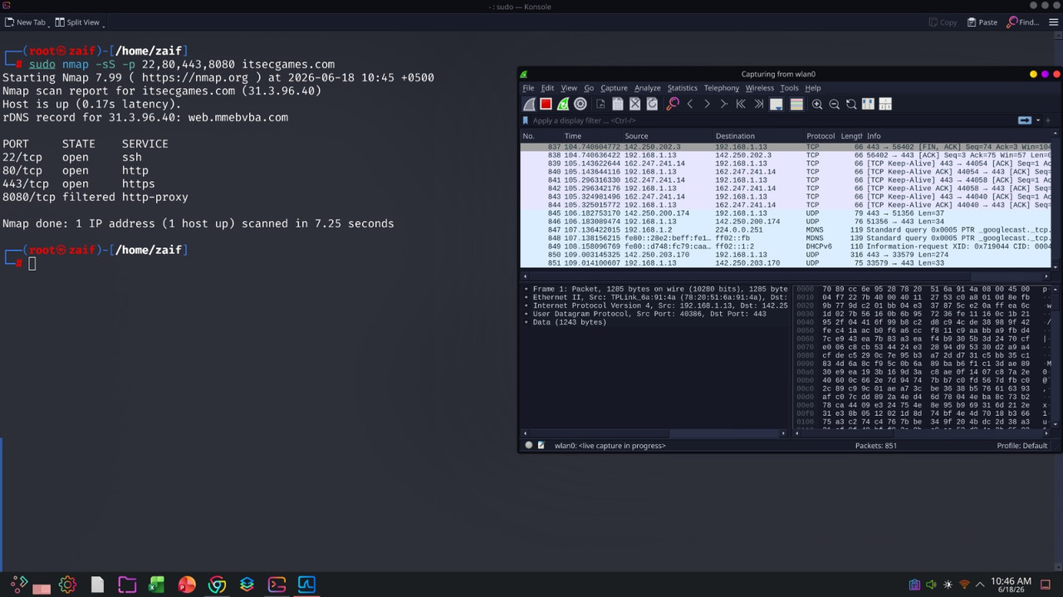
Task: Open the Analyze menu
Action: pyautogui.click(x=648, y=88)
